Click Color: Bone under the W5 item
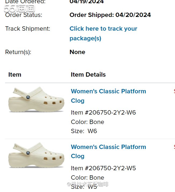This screenshot has width=175, height=192. [x=87, y=177]
